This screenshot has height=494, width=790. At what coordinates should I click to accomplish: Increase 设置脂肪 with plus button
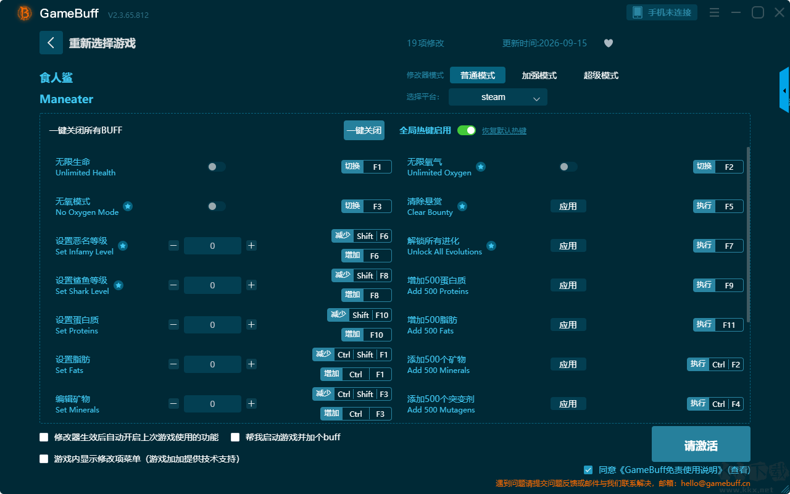(x=251, y=364)
